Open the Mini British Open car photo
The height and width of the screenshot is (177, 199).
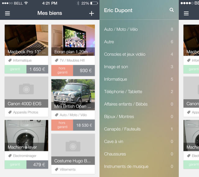click(73, 95)
